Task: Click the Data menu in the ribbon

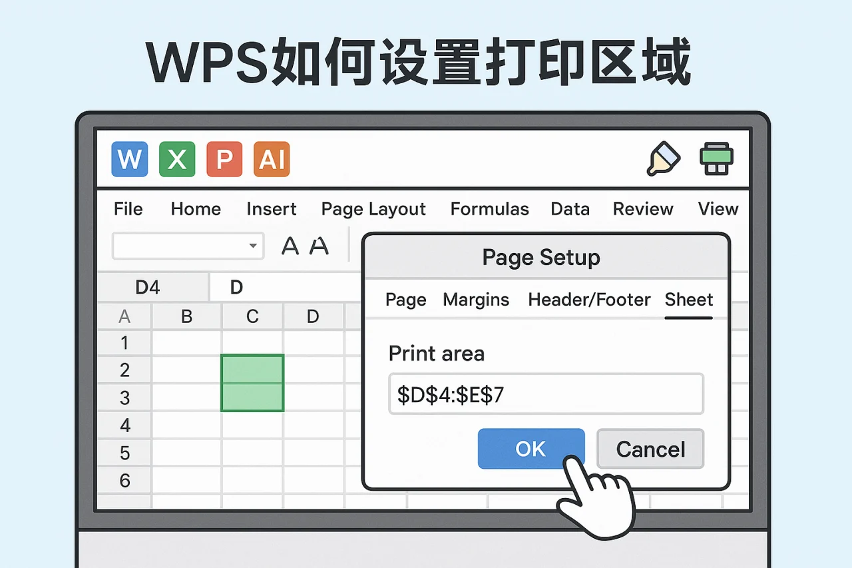Action: (570, 208)
